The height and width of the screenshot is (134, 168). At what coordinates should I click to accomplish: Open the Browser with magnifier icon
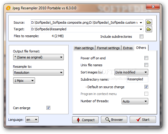click(114, 120)
